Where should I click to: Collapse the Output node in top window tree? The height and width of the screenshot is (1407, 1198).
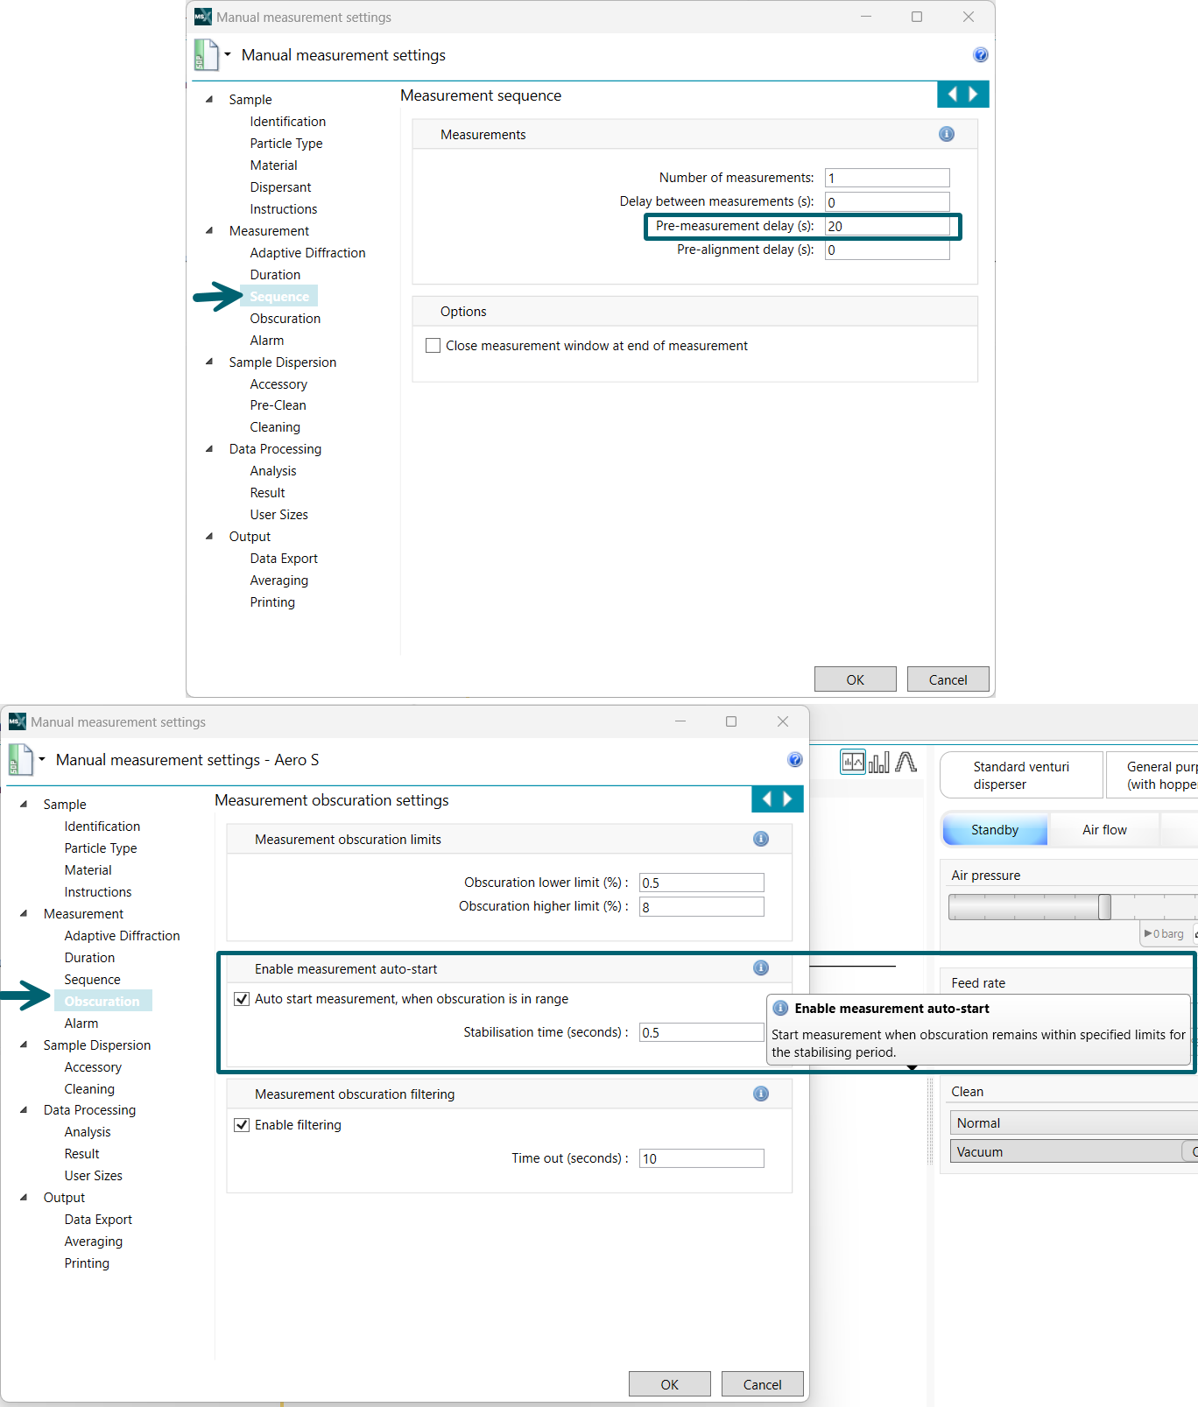[x=209, y=537]
